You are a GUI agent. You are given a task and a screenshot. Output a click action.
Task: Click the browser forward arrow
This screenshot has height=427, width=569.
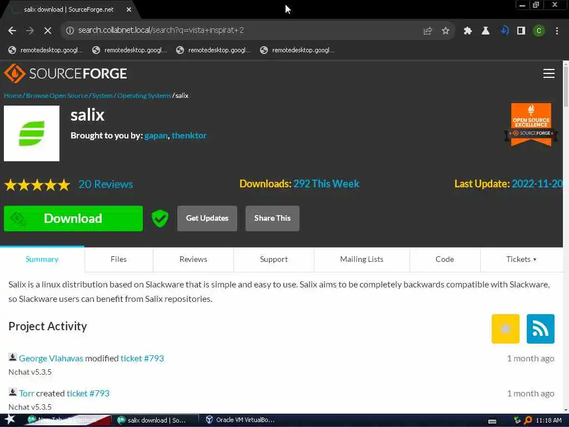[30, 31]
